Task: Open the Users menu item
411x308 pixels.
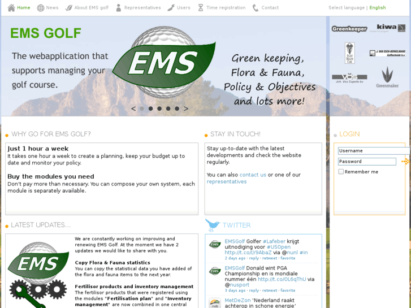Action: (184, 7)
